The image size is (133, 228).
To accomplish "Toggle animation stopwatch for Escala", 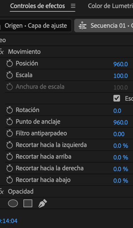I will [x=10, y=75].
